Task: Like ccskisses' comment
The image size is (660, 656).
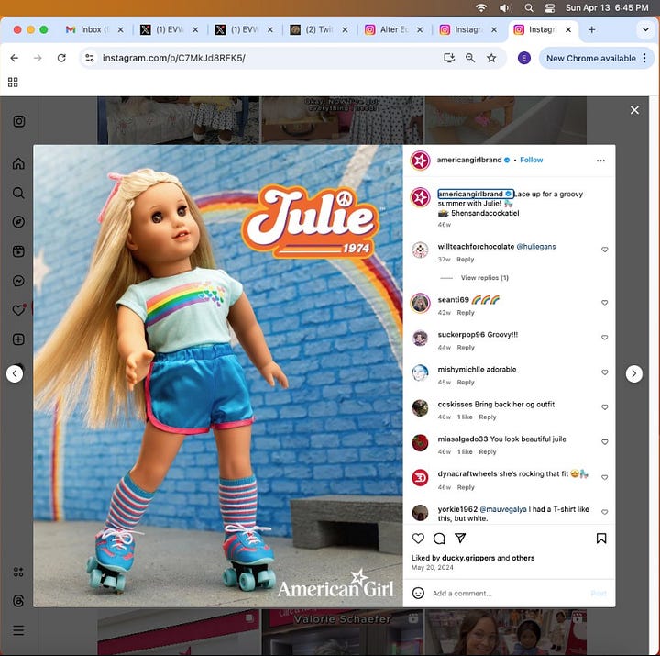Action: click(x=604, y=407)
